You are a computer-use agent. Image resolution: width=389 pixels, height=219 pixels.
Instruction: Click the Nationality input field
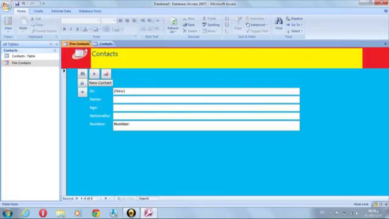(206, 116)
